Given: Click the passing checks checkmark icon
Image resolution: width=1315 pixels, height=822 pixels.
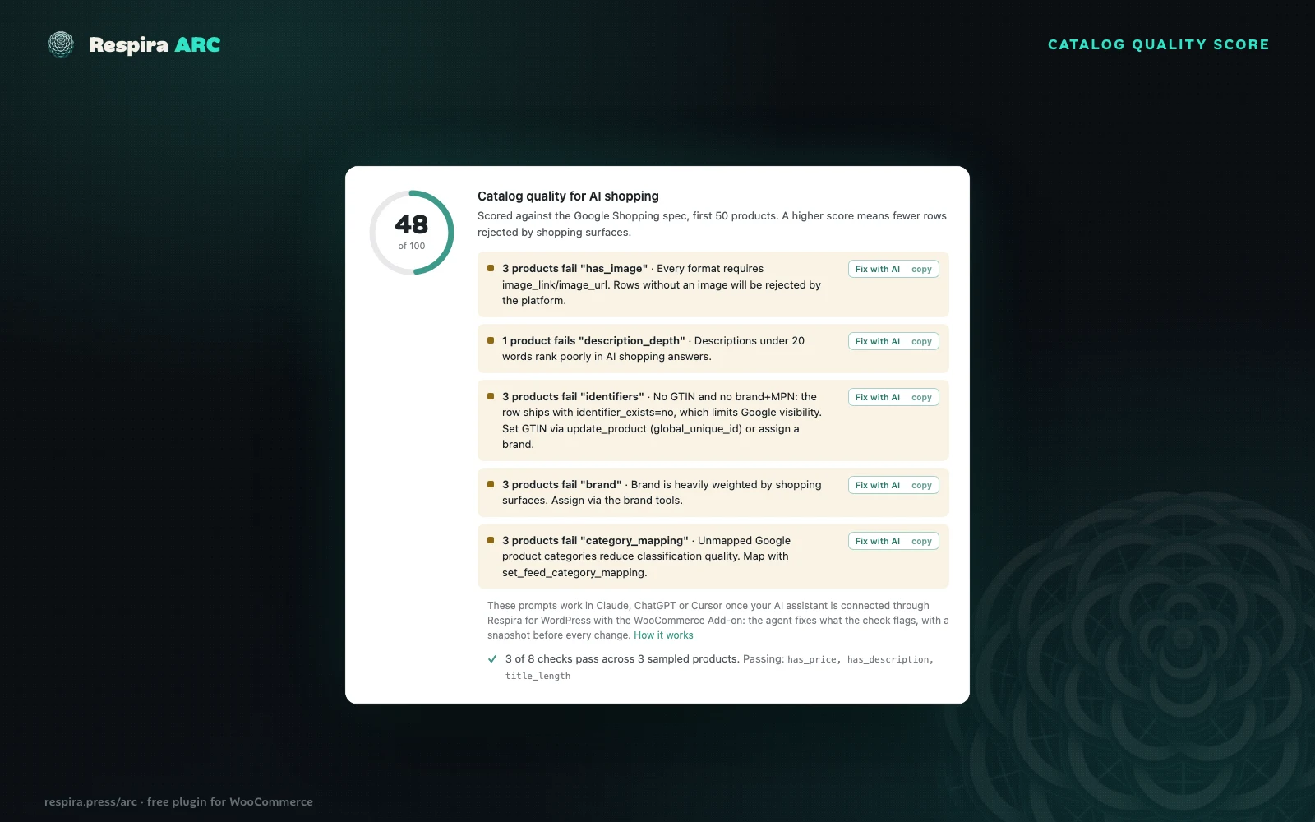Looking at the screenshot, I should click(492, 658).
